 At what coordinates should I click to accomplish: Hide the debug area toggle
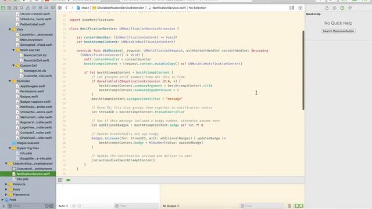(x=60, y=180)
